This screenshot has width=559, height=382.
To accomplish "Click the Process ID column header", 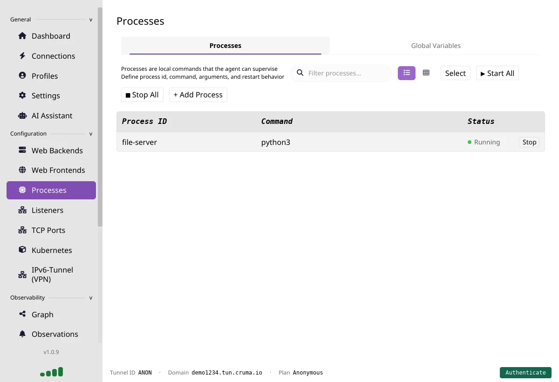I will (144, 121).
